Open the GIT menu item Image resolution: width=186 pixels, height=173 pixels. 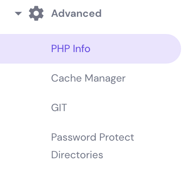tap(59, 108)
